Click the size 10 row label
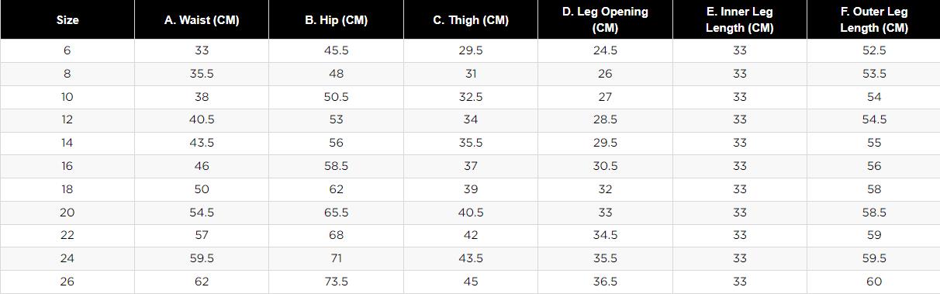 click(x=67, y=97)
